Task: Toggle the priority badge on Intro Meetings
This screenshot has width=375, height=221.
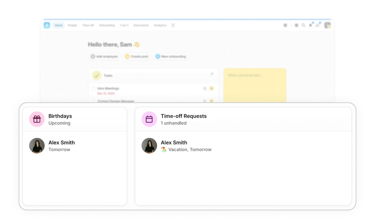Action: pos(211,88)
